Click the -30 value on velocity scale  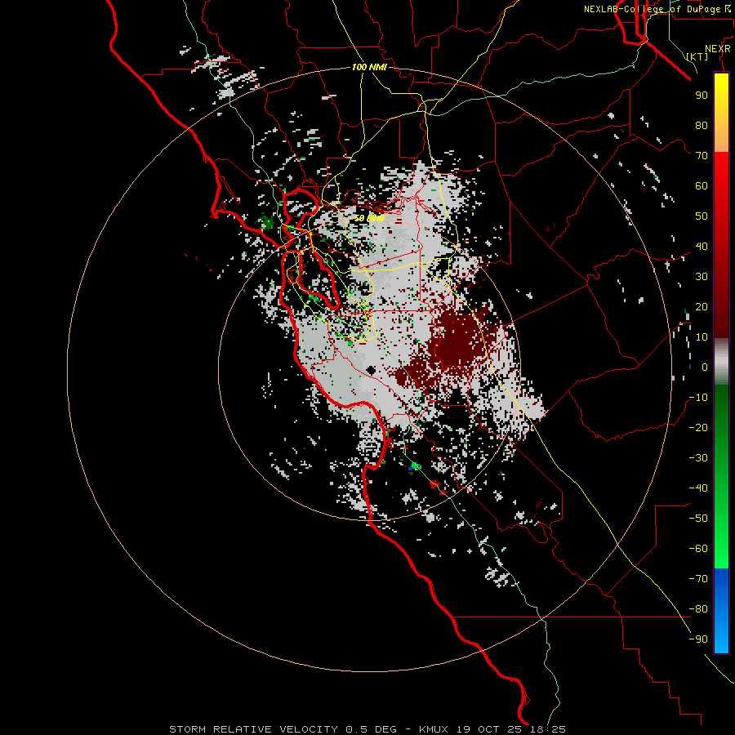pos(698,458)
